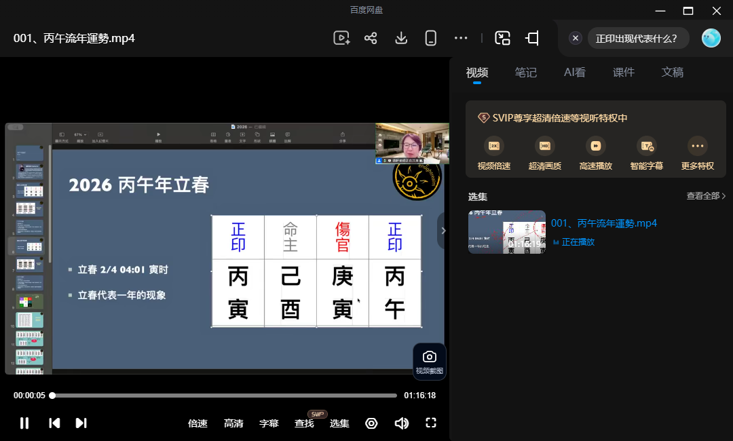
Task: Click the SVIP diamond badge icon
Action: click(483, 118)
